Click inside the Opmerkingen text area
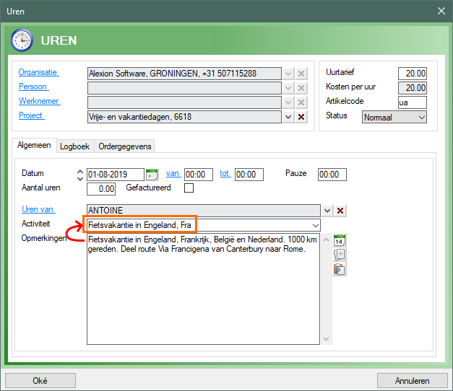Screen dimensions: 453x391 (x=204, y=289)
